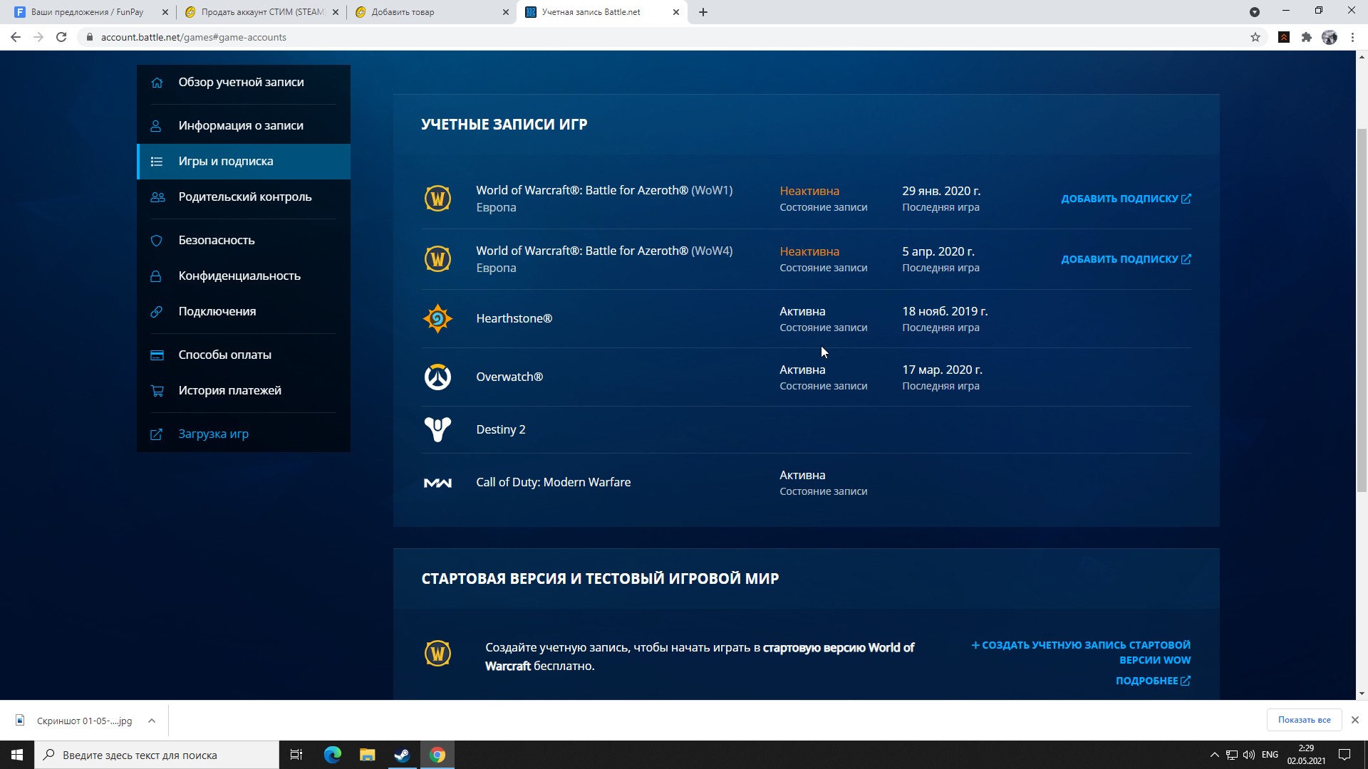The image size is (1368, 769).
Task: Add subscription for the WoW1 account
Action: 1126,199
